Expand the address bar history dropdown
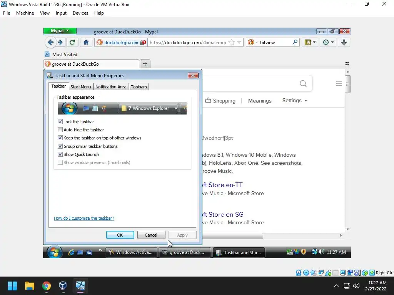The width and height of the screenshot is (394, 295). 239,42
